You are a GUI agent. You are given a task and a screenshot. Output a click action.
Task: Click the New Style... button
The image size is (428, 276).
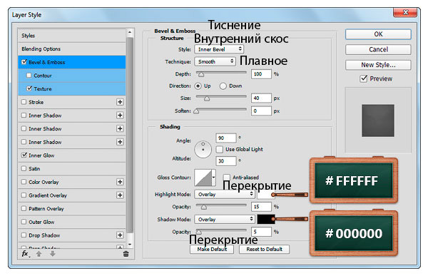click(x=378, y=65)
